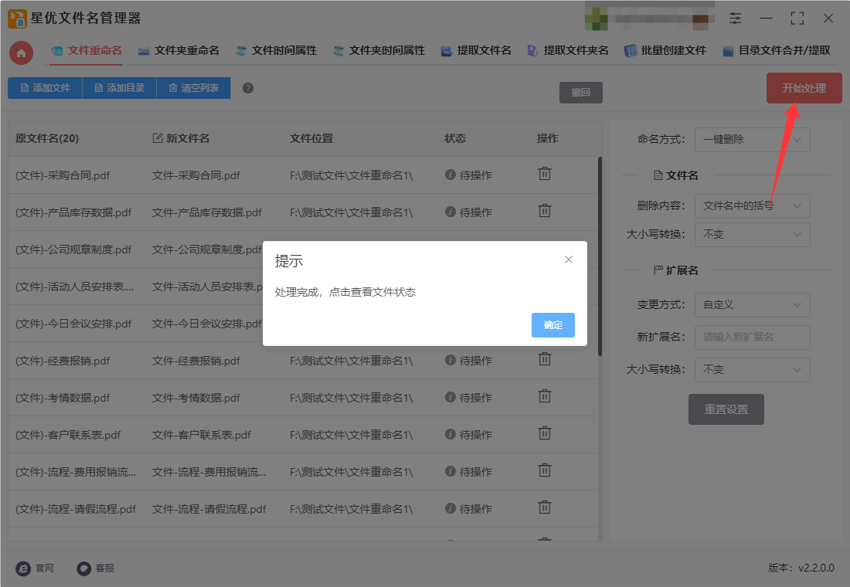Open the 命名方式 dropdown showing 一键删除
This screenshot has width=850, height=587.
pos(753,140)
